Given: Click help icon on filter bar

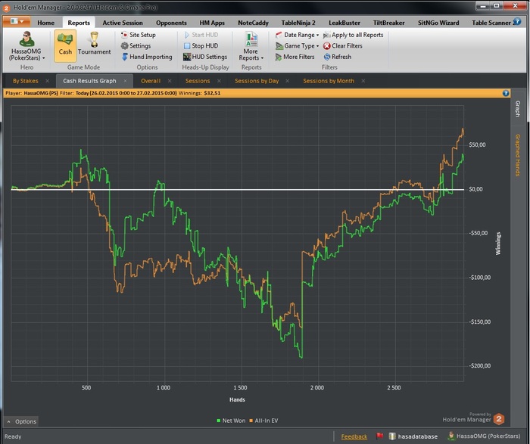Looking at the screenshot, I should point(506,93).
